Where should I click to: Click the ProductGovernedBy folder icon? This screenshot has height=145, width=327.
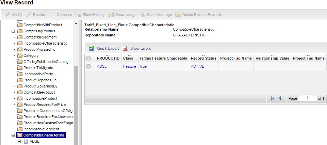pyautogui.click(x=20, y=86)
